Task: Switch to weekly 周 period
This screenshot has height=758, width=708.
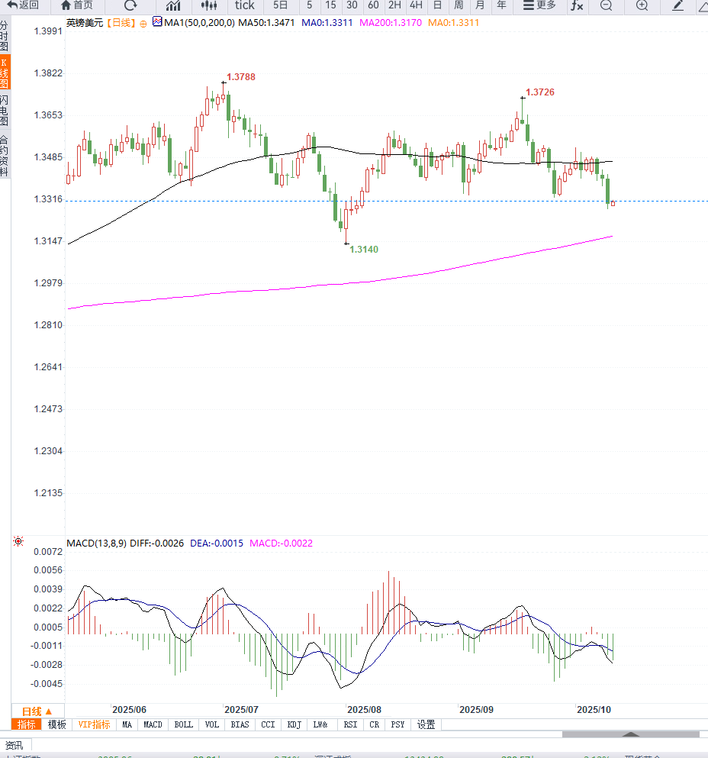Action: [x=459, y=5]
